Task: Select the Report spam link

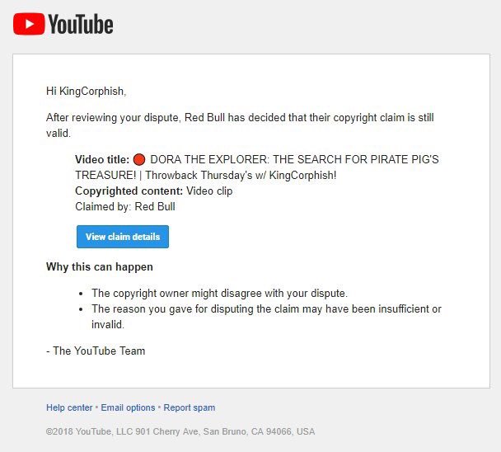Action: (190, 407)
